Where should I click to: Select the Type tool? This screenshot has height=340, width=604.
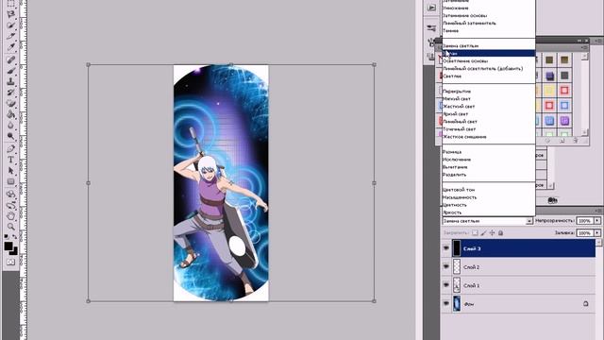point(10,160)
